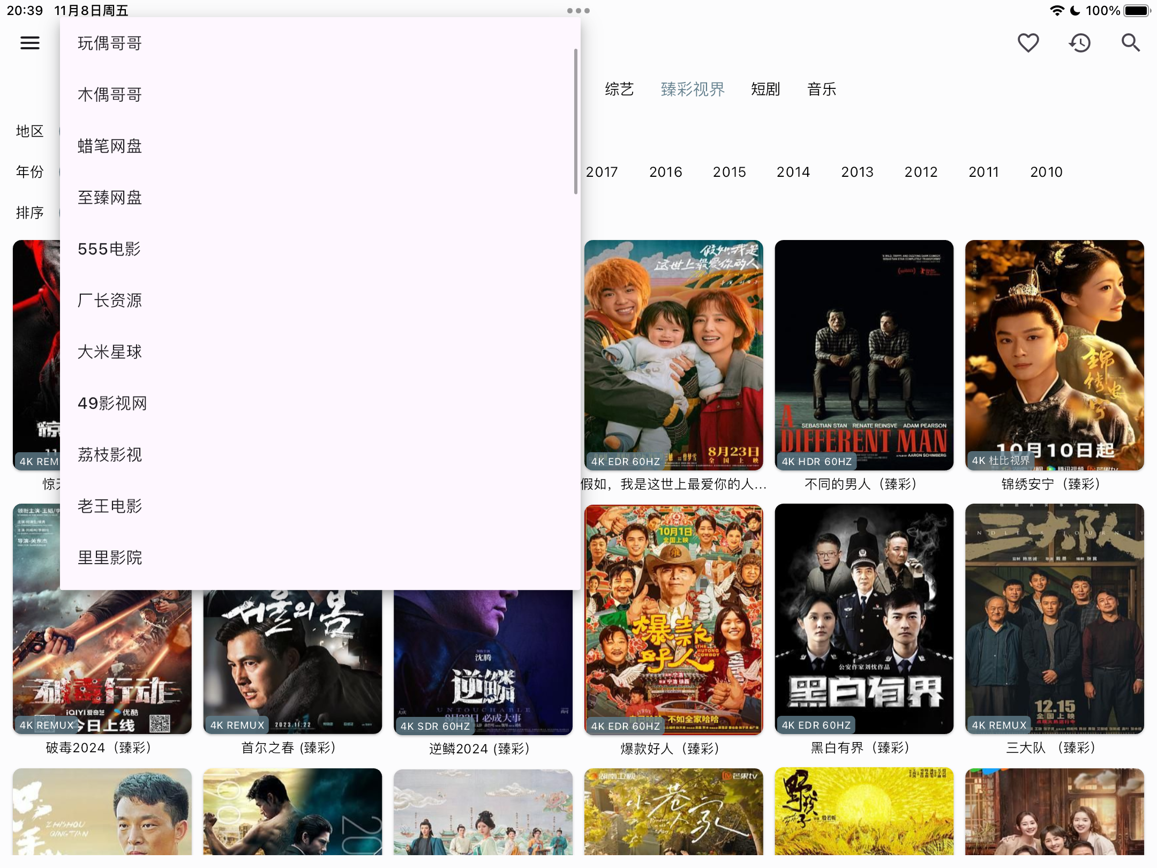
Task: Filter by year 2015
Action: pyautogui.click(x=730, y=172)
